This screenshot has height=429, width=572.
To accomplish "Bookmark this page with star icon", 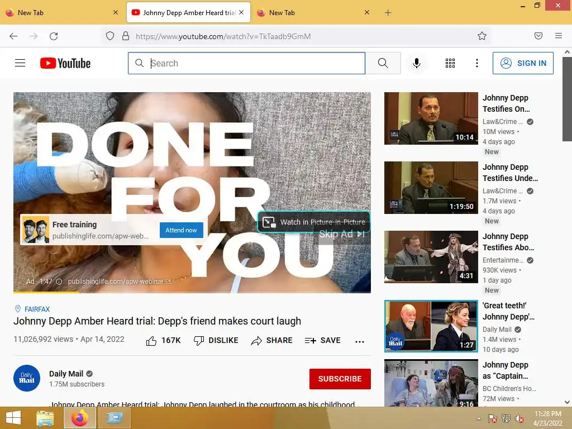I will tap(482, 36).
